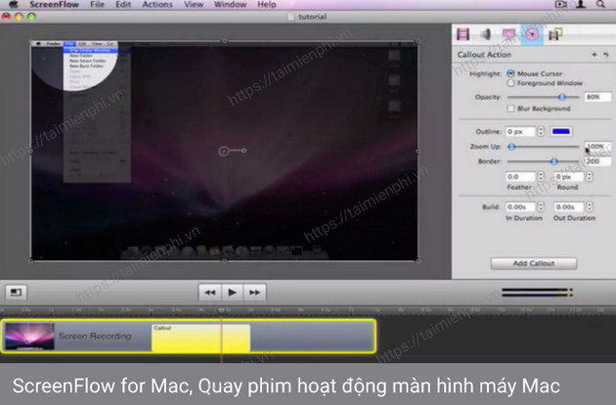Open the Media library tab icon
The image size is (616, 405).
[555, 34]
